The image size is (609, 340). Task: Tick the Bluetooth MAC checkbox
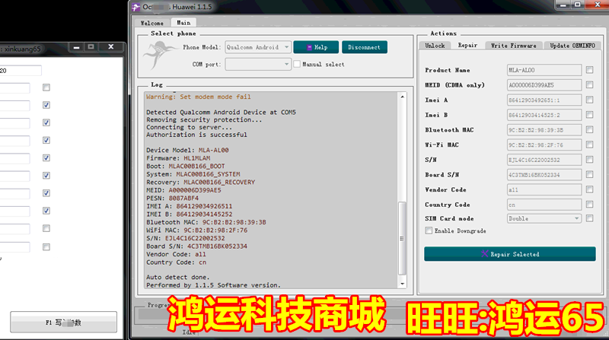(589, 129)
